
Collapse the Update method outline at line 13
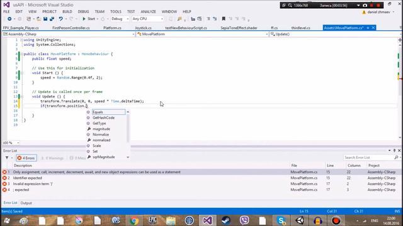point(22,97)
